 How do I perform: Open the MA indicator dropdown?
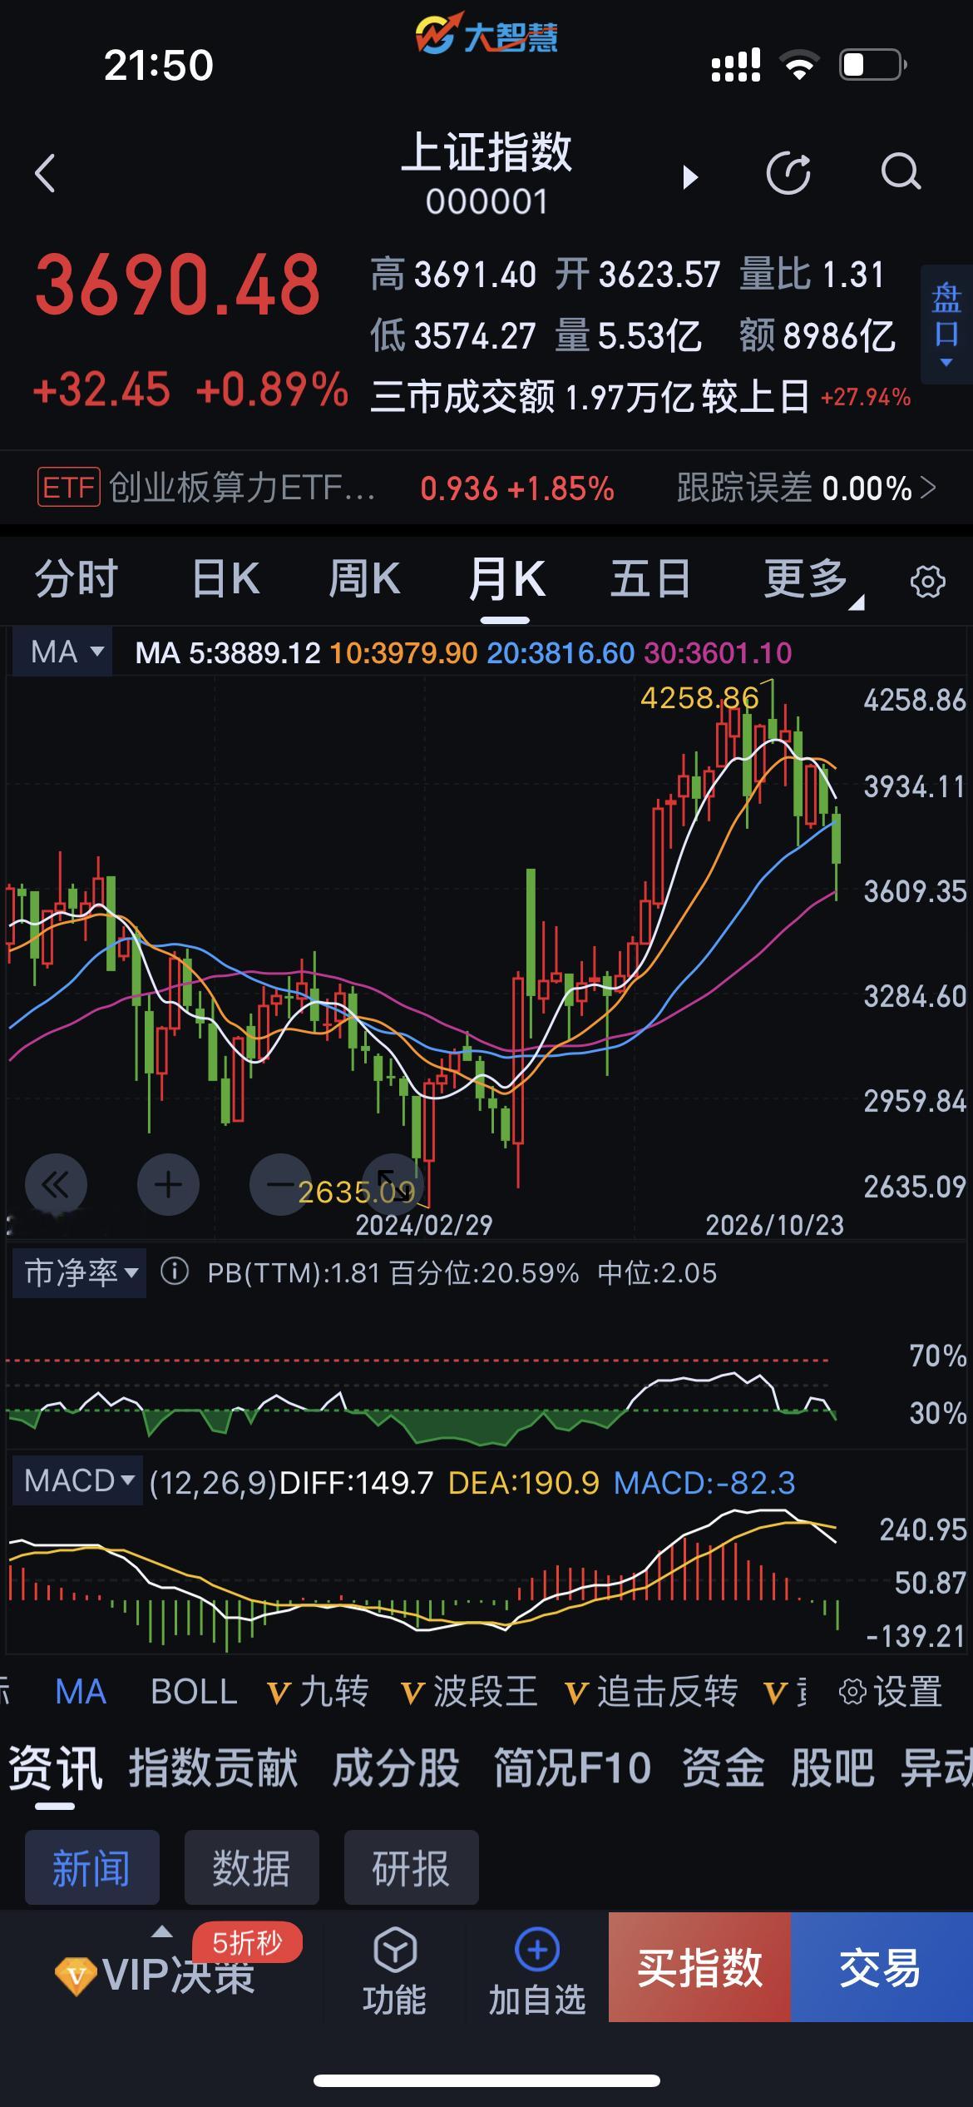[62, 652]
